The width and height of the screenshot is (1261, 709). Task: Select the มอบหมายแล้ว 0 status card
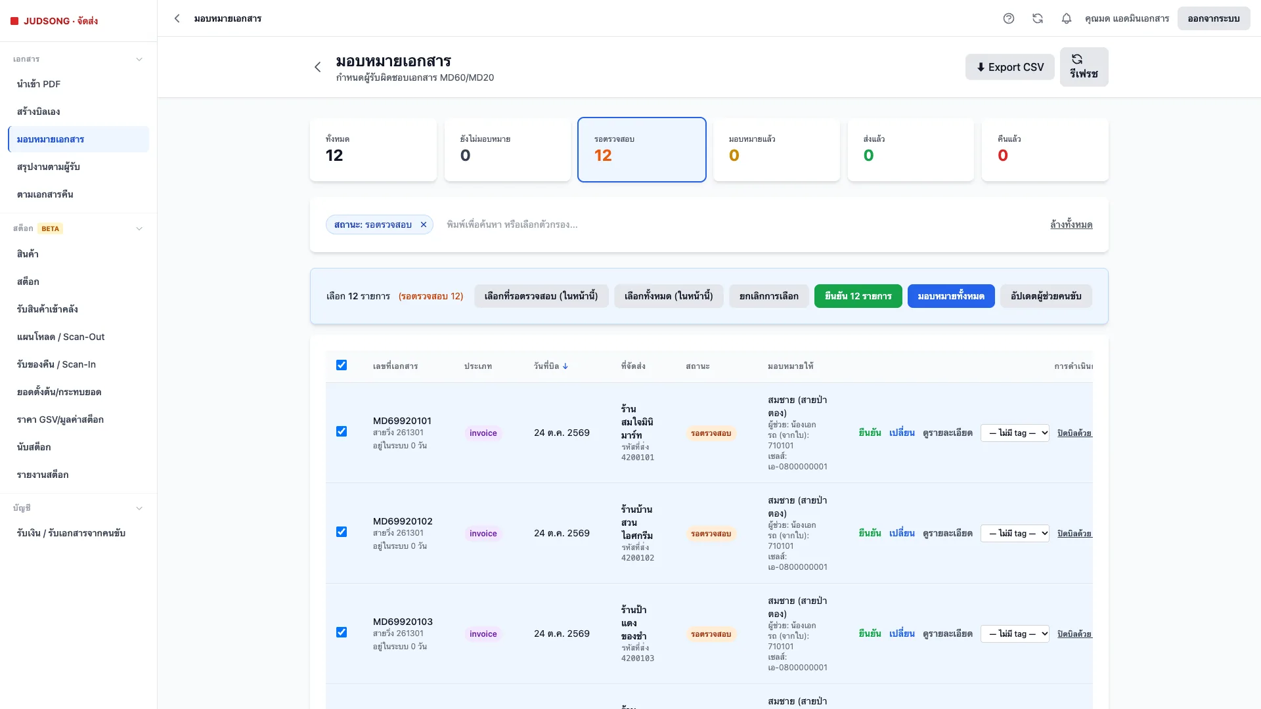pos(776,150)
